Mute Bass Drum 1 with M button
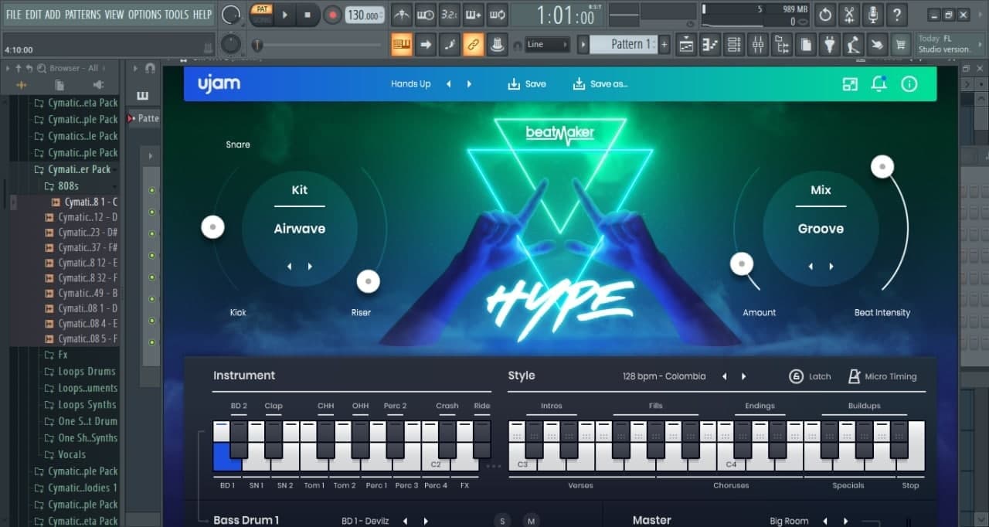The height and width of the screenshot is (527, 989). pos(531,521)
